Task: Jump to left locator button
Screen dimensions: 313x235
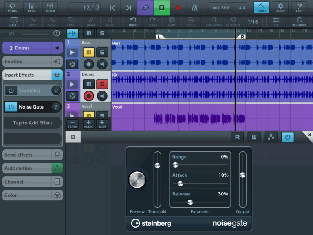Action: pyautogui.click(x=112, y=8)
